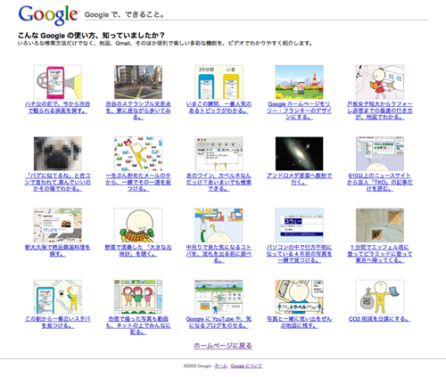Open the vegetable instrument character thumbnail
This screenshot has width=446, height=377.
tap(138, 225)
